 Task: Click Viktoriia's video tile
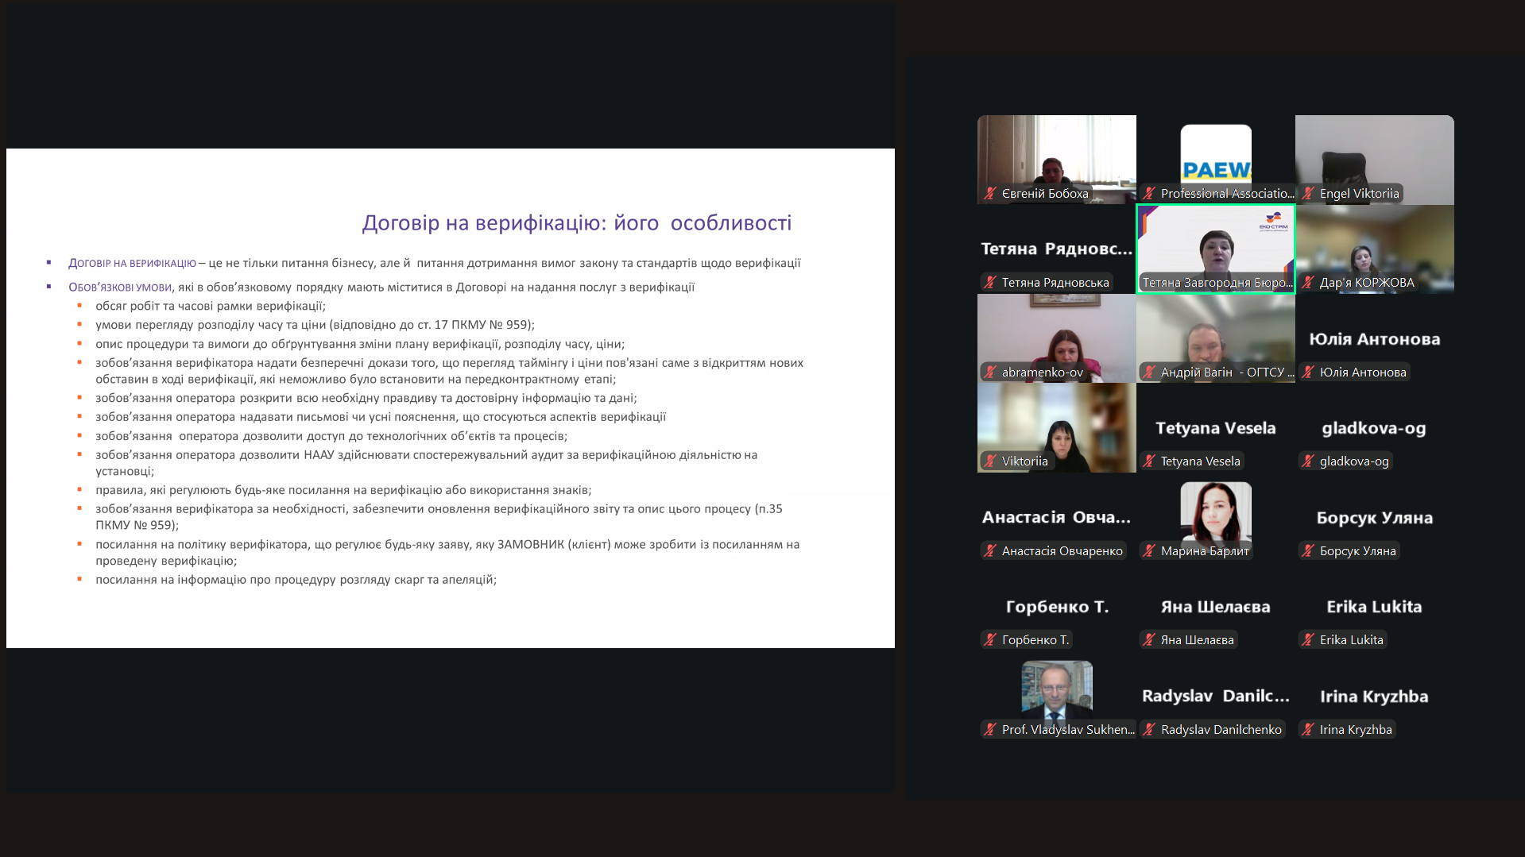coord(1056,427)
